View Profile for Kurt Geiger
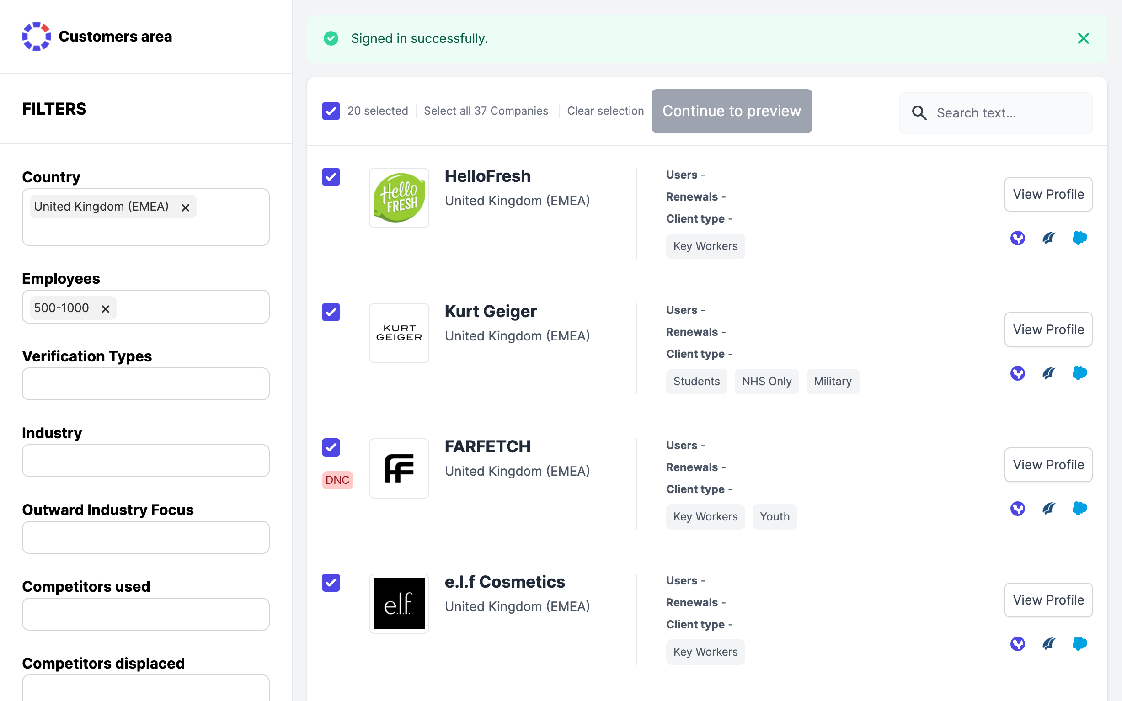Viewport: 1122px width, 701px height. point(1048,329)
